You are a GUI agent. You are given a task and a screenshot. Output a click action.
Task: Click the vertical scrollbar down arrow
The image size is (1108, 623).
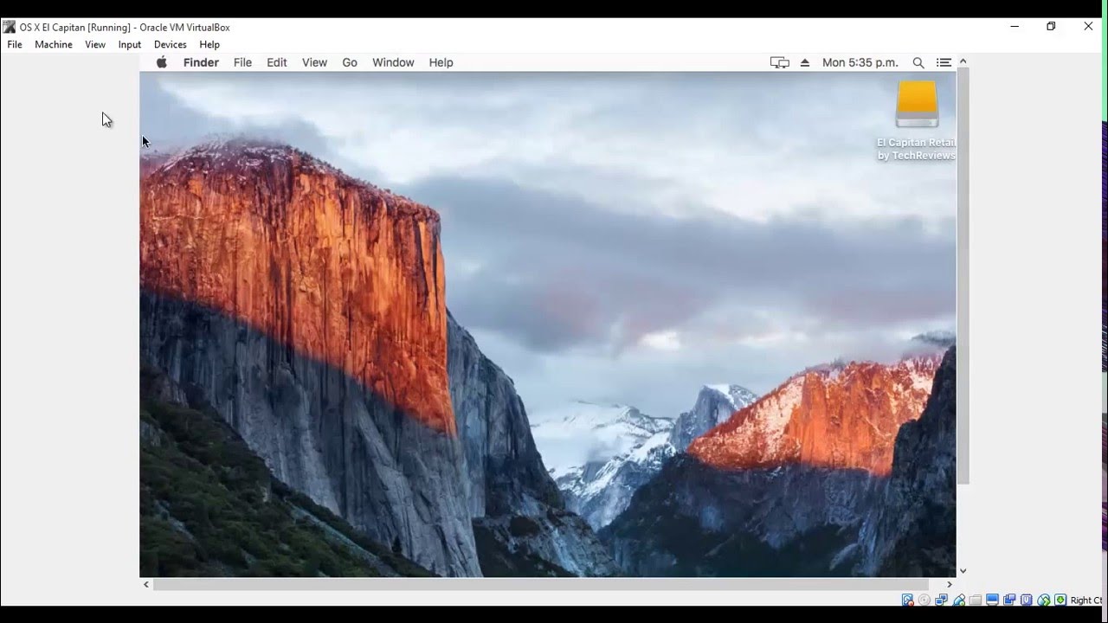[x=963, y=571]
